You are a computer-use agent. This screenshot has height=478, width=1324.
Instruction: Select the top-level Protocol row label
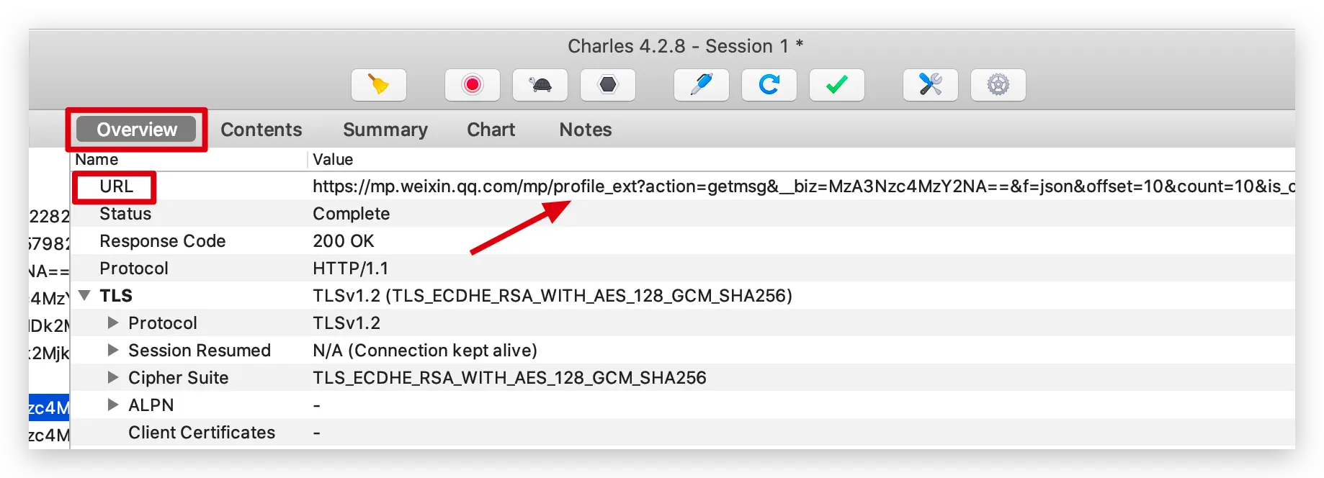tap(134, 269)
